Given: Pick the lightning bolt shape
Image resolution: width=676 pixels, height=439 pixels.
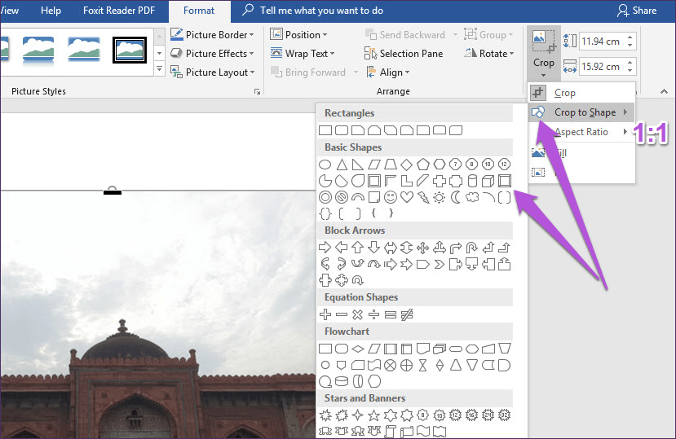Looking at the screenshot, I should pyautogui.click(x=422, y=197).
